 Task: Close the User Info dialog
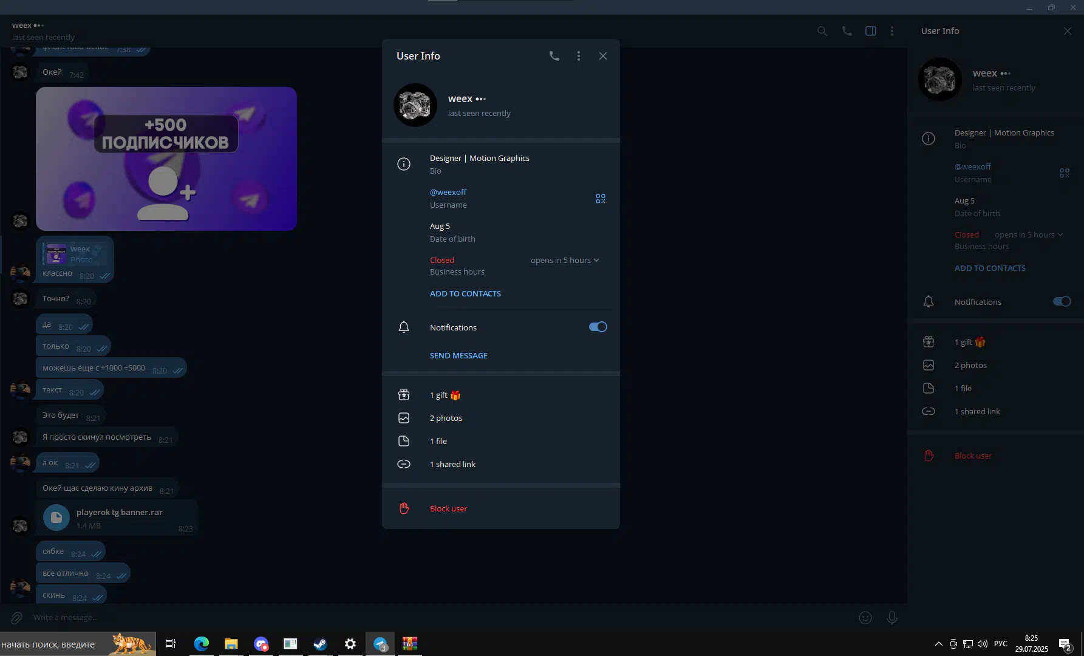click(x=602, y=56)
